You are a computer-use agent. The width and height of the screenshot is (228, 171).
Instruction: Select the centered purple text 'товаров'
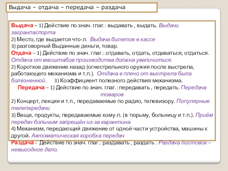tap(112, 94)
